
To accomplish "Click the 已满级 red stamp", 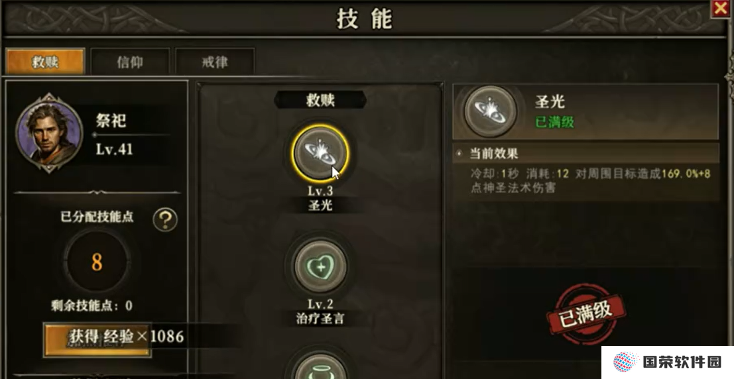I will click(x=587, y=313).
